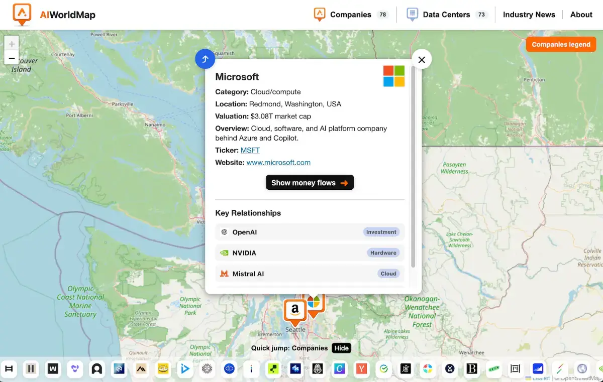Viewport: 603px width, 382px height.
Task: Click the Microsoft four-color logo in the popup
Action: [394, 76]
